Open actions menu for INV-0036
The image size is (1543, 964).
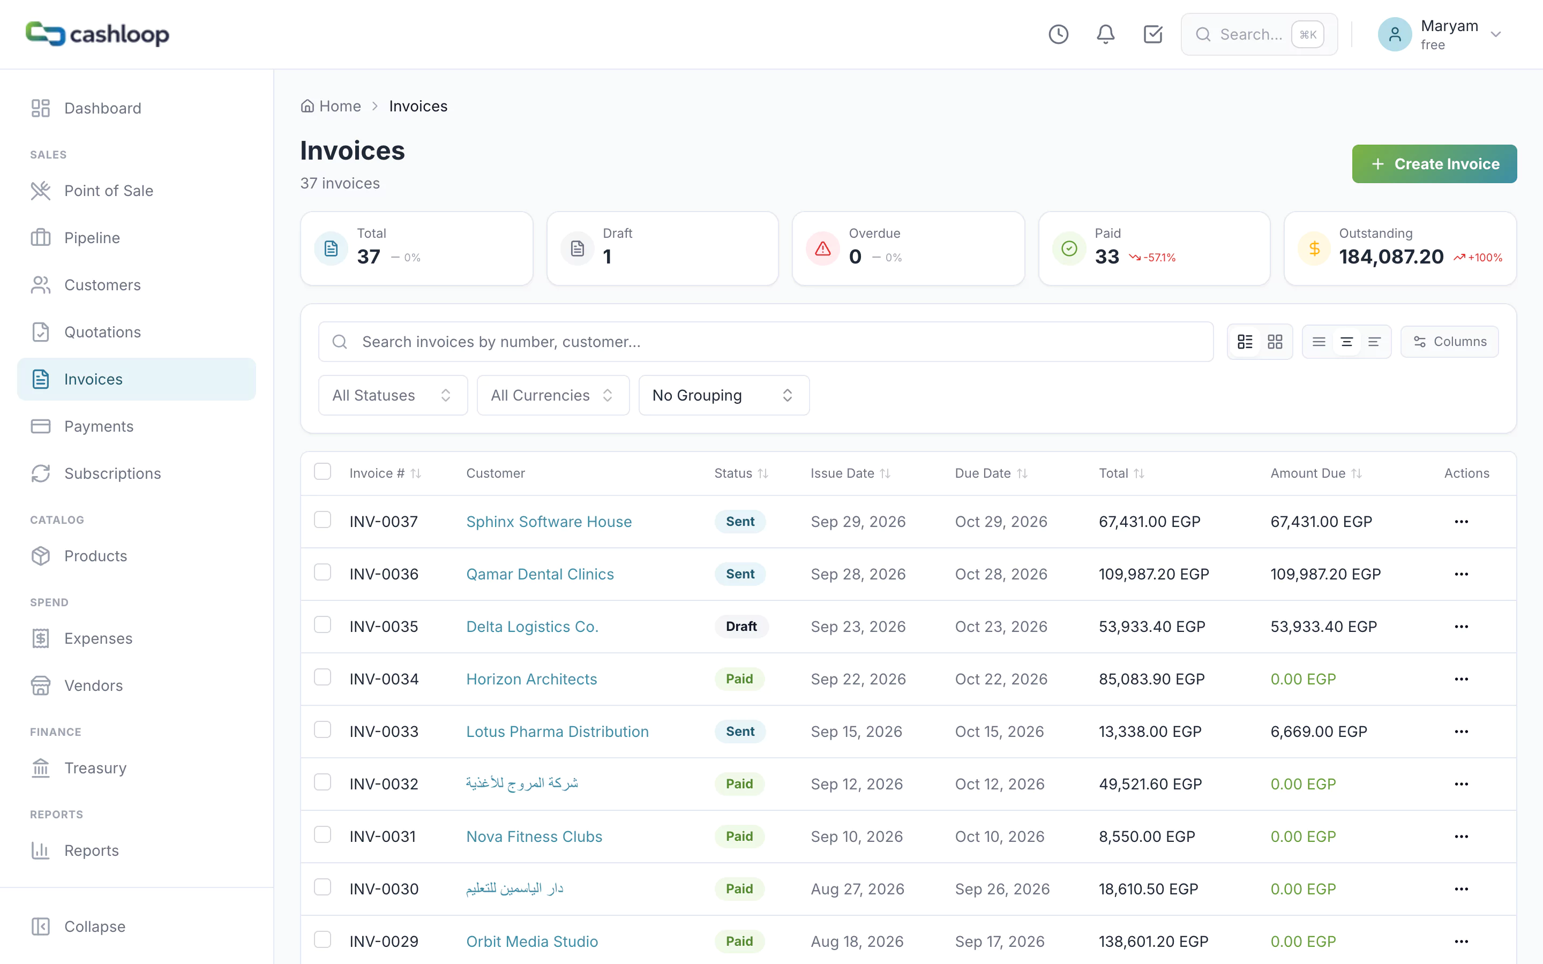tap(1460, 574)
